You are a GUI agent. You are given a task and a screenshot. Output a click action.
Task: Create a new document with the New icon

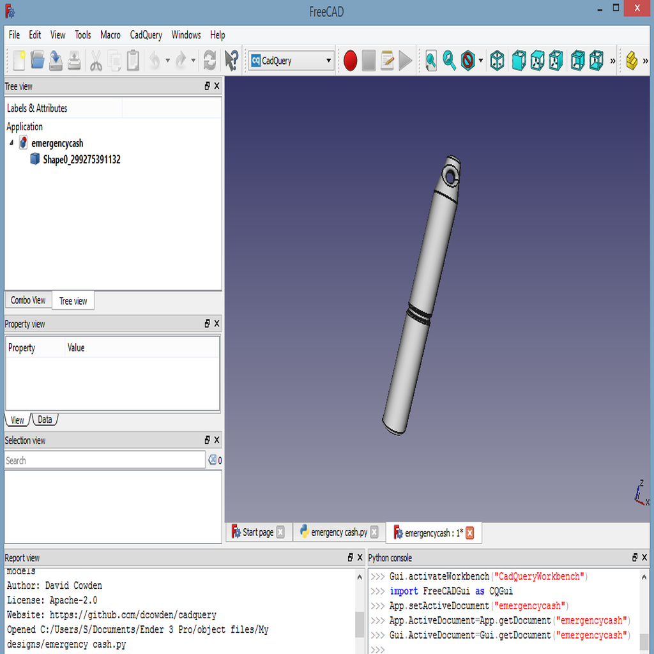pos(19,61)
